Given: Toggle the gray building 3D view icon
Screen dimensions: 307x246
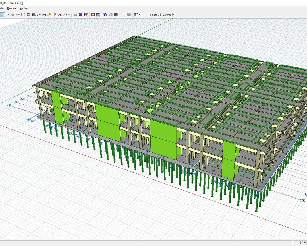Looking at the screenshot, I should [x=110, y=15].
